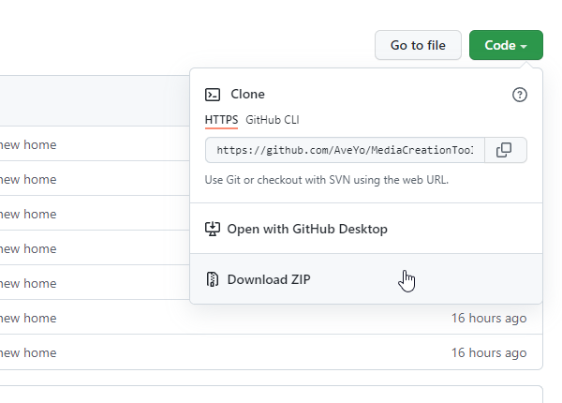Click the lowest '16 hours ago' timestamp
Image resolution: width=562 pixels, height=403 pixels.
(x=489, y=352)
